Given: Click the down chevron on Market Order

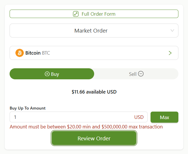Looking at the screenshot, I should (x=172, y=31).
